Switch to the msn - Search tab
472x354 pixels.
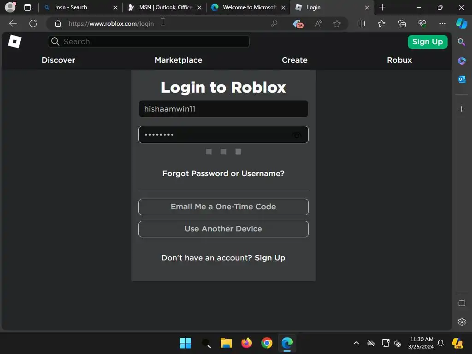point(80,7)
